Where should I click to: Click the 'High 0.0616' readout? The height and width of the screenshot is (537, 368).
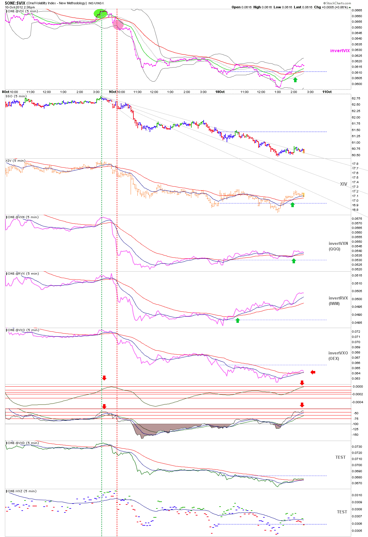262,7
